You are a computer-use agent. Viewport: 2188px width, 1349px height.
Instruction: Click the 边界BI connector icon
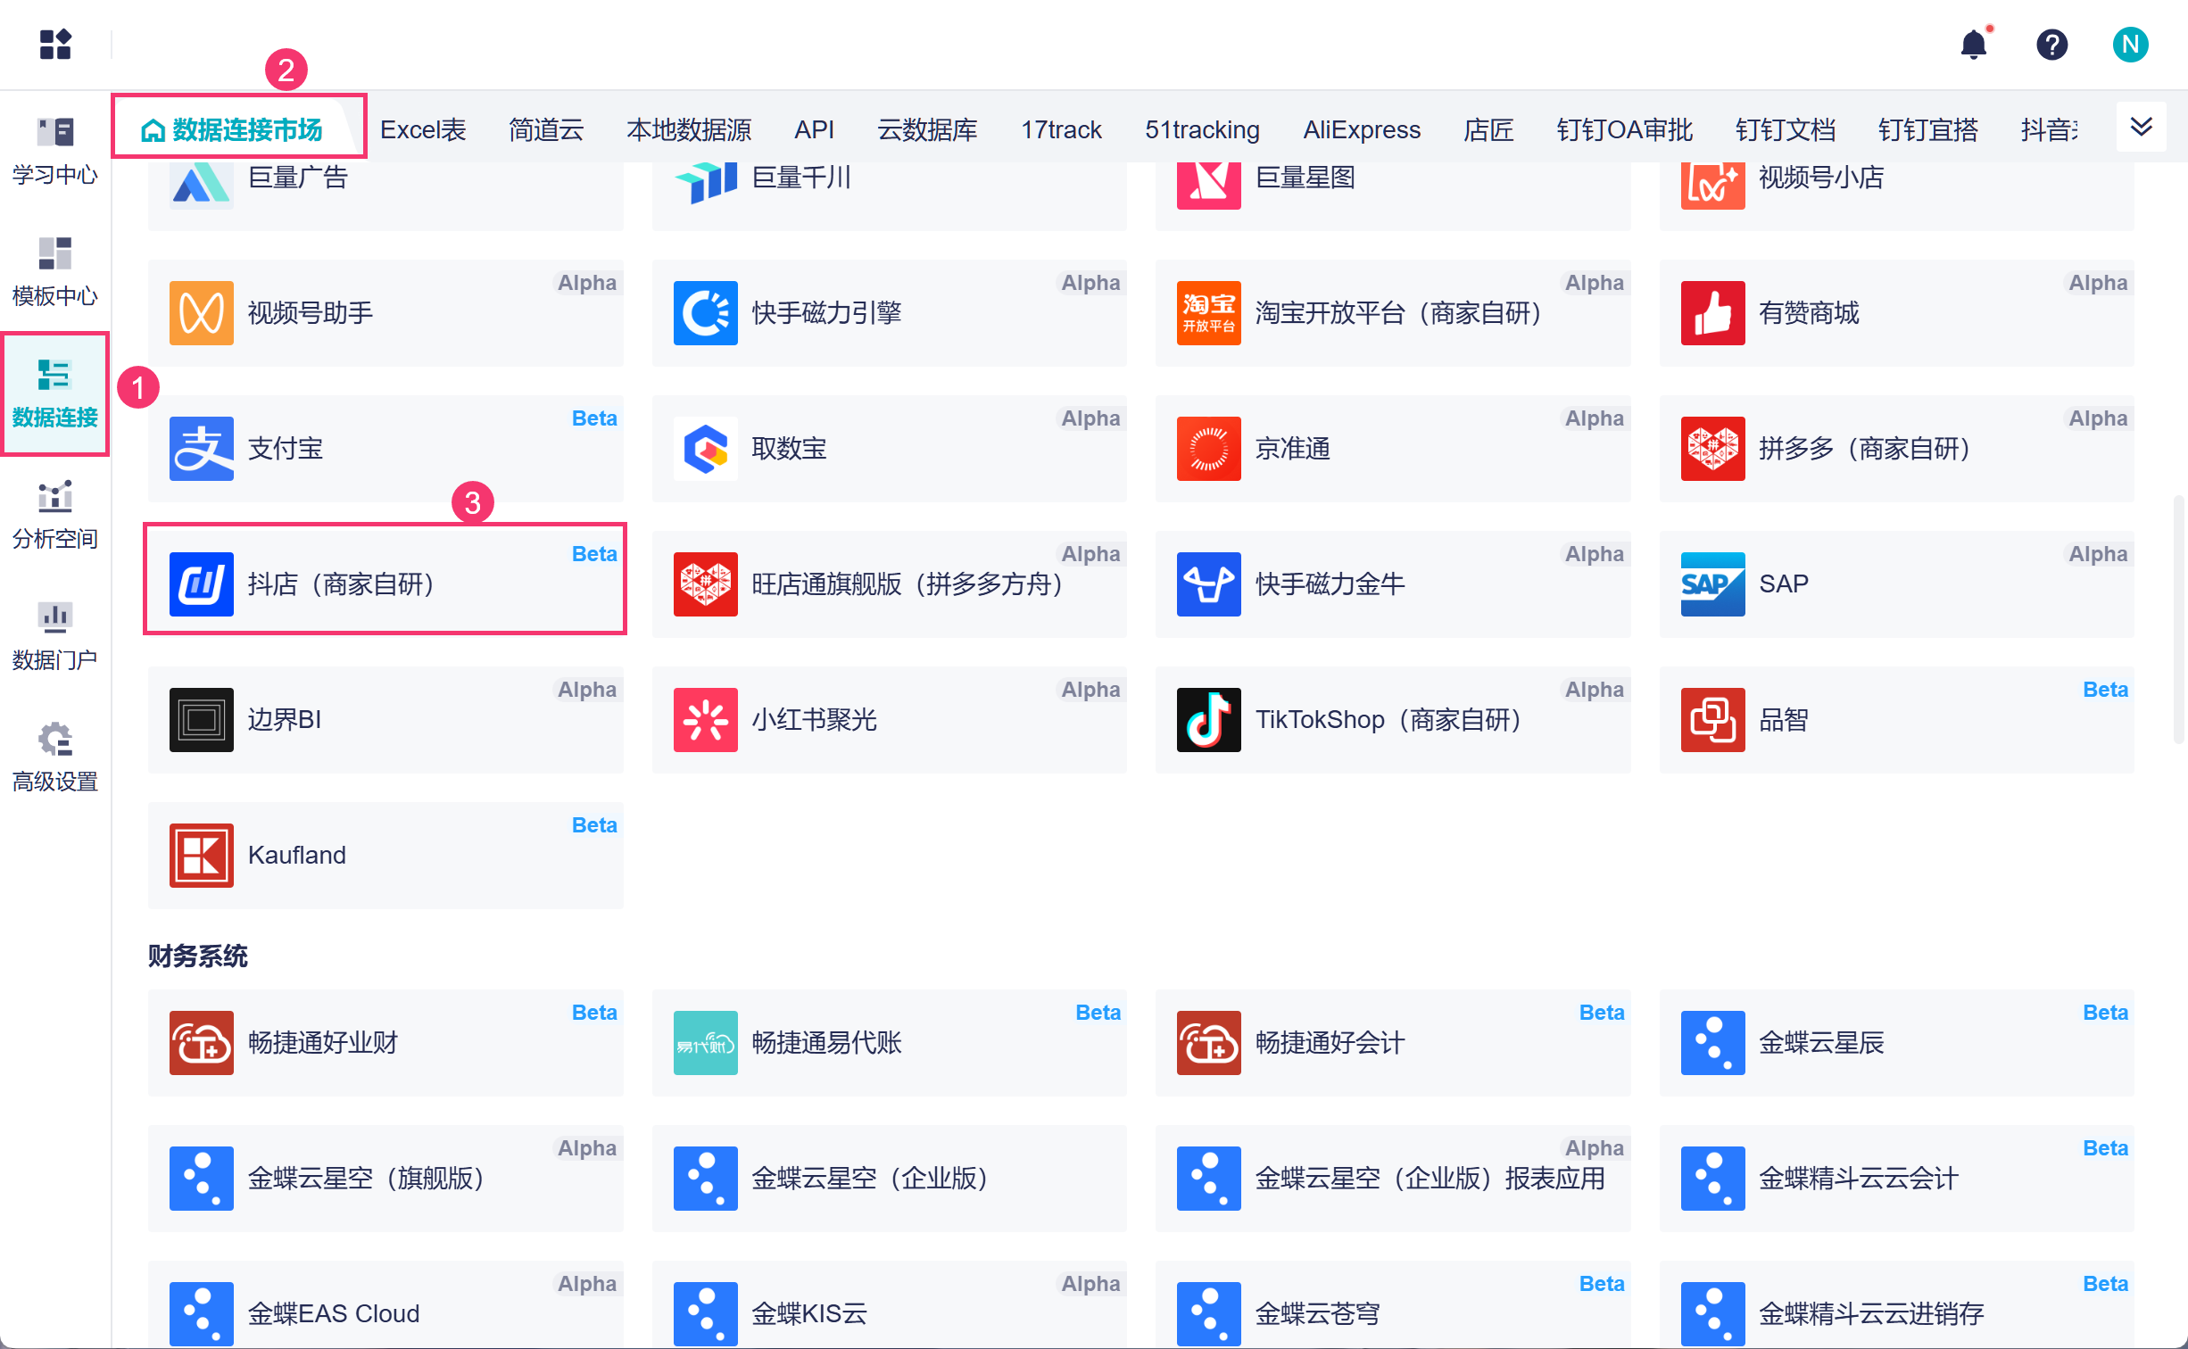202,720
